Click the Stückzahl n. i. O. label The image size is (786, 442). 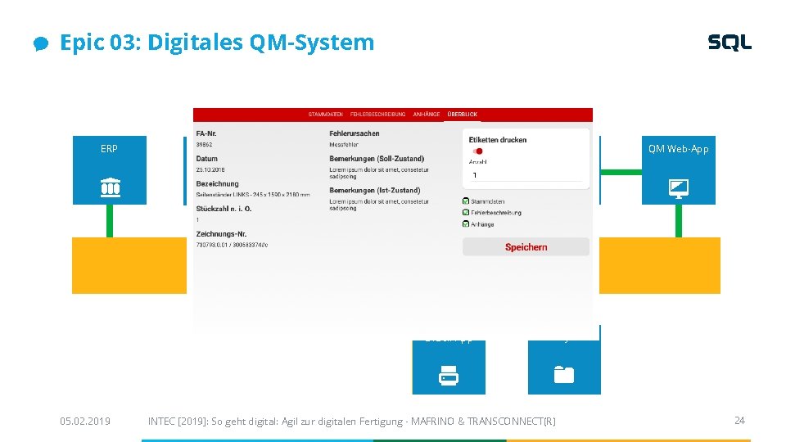click(x=224, y=209)
